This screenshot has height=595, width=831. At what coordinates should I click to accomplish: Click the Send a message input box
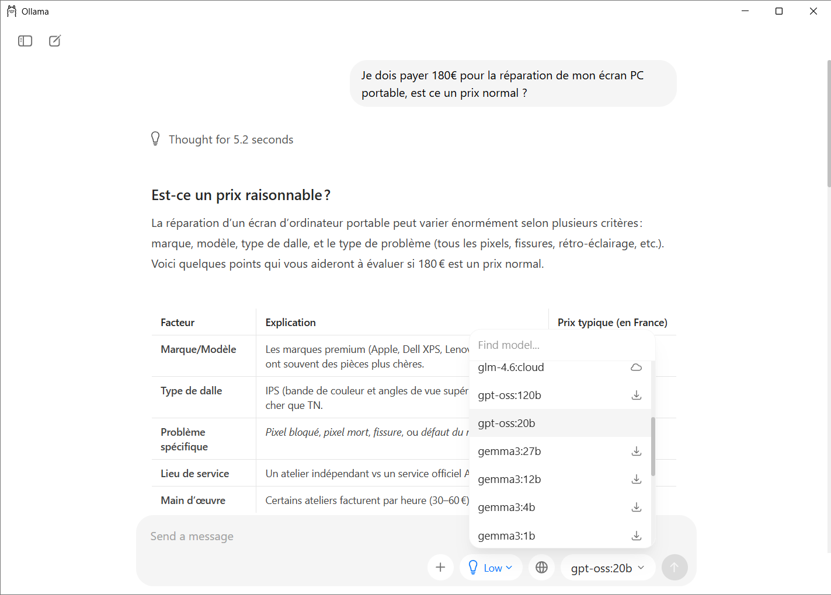pos(263,536)
